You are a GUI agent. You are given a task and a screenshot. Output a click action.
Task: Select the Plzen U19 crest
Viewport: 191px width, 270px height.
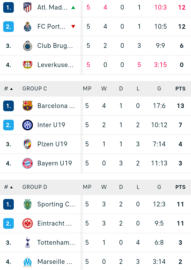pyautogui.click(x=28, y=144)
